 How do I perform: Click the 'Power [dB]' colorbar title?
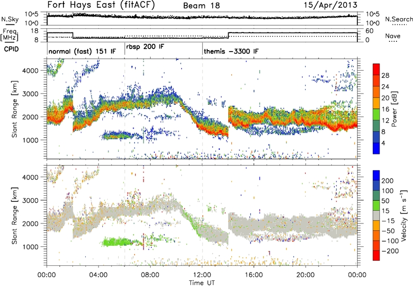tap(394, 109)
